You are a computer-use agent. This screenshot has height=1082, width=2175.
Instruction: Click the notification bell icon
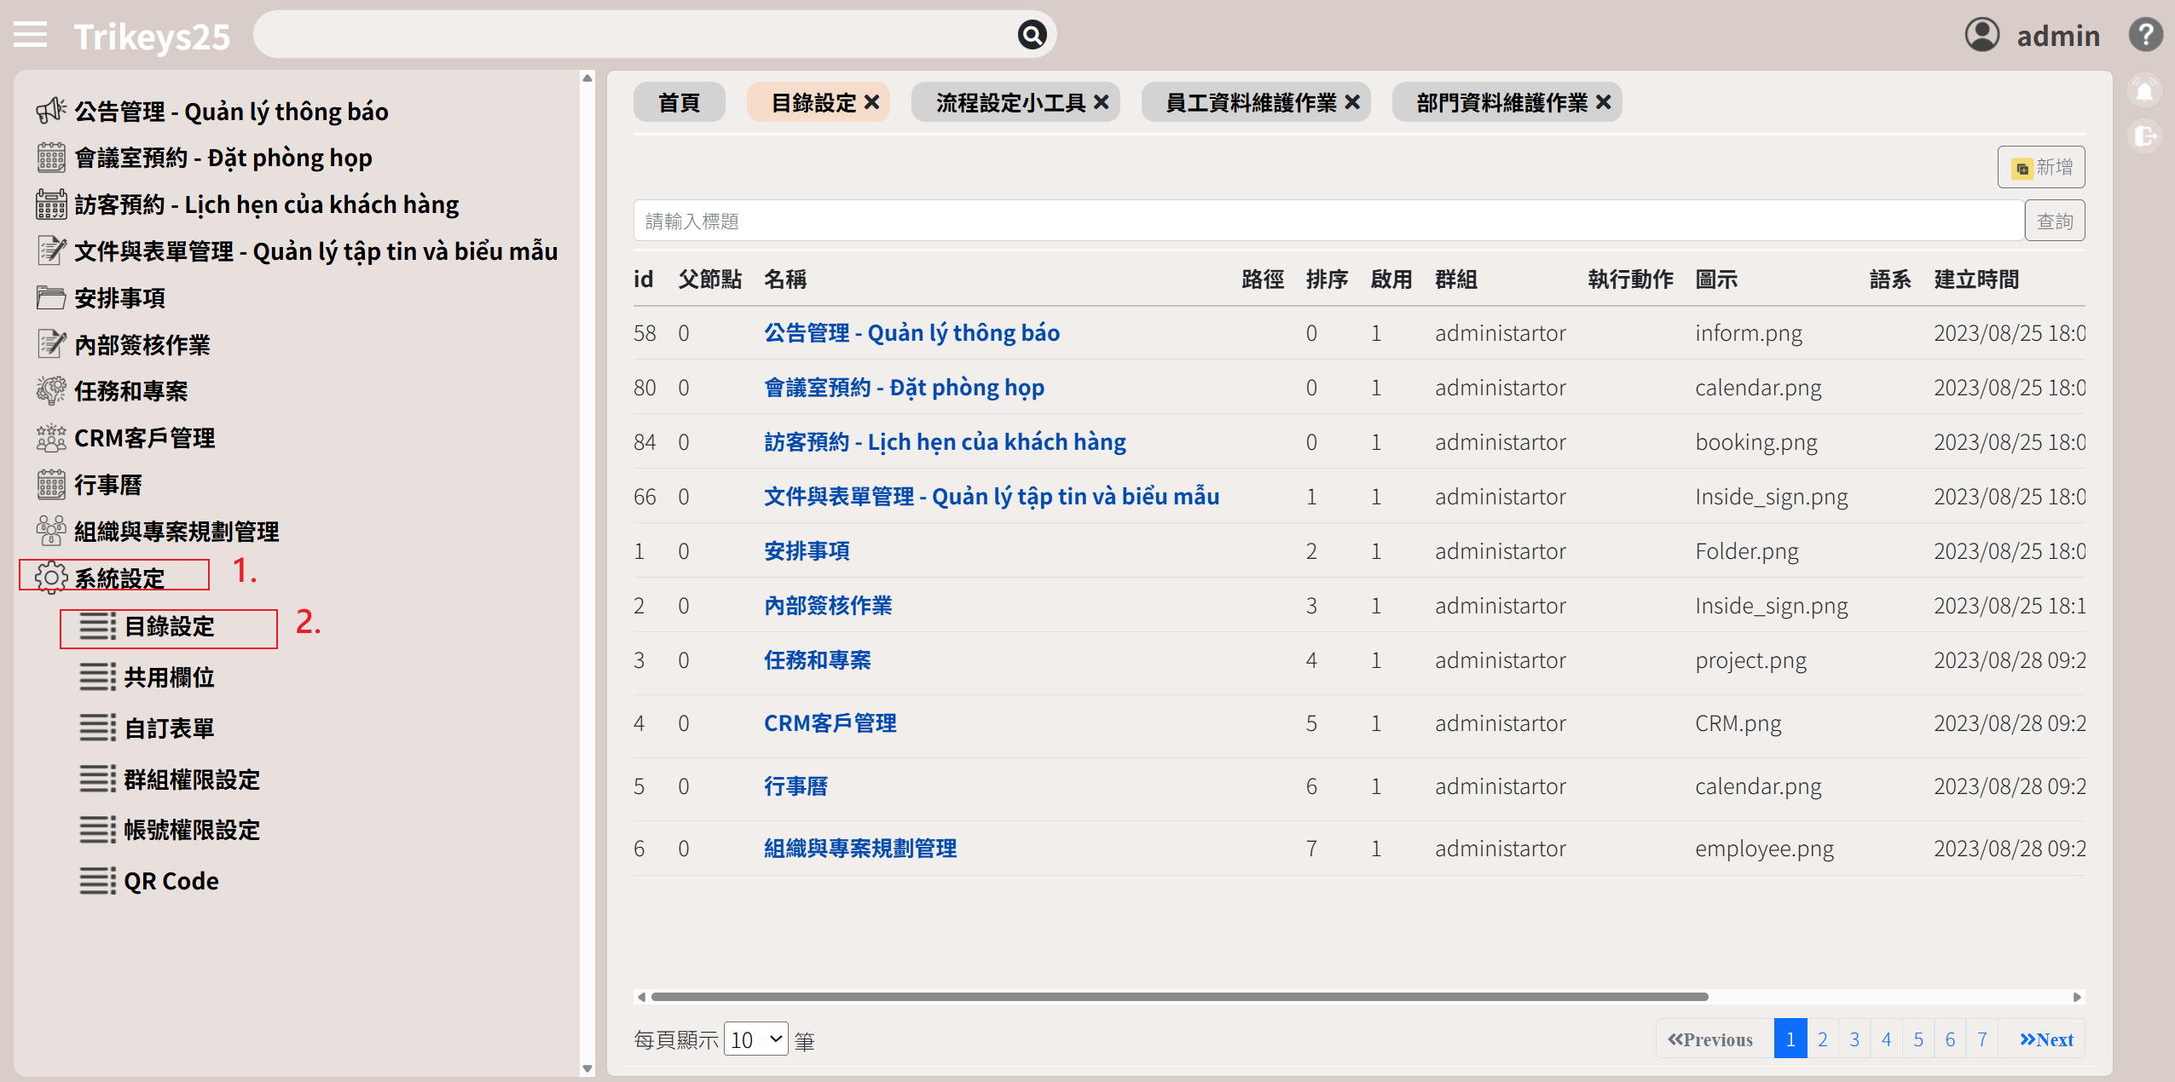[x=2144, y=91]
